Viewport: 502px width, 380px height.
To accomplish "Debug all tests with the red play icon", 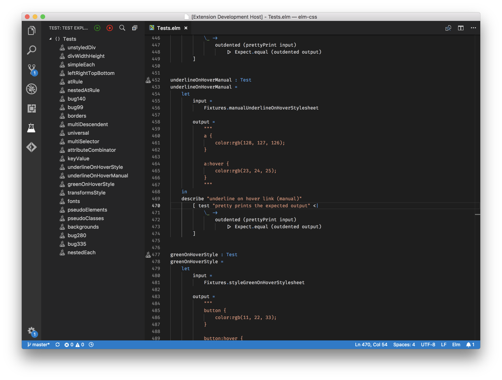I will click(110, 28).
